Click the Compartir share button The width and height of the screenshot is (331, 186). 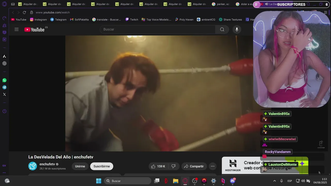194,166
